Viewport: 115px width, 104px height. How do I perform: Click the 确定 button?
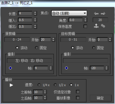point(101,98)
